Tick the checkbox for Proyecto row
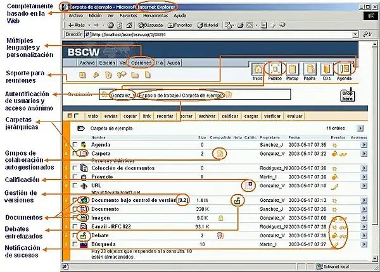 point(75,177)
